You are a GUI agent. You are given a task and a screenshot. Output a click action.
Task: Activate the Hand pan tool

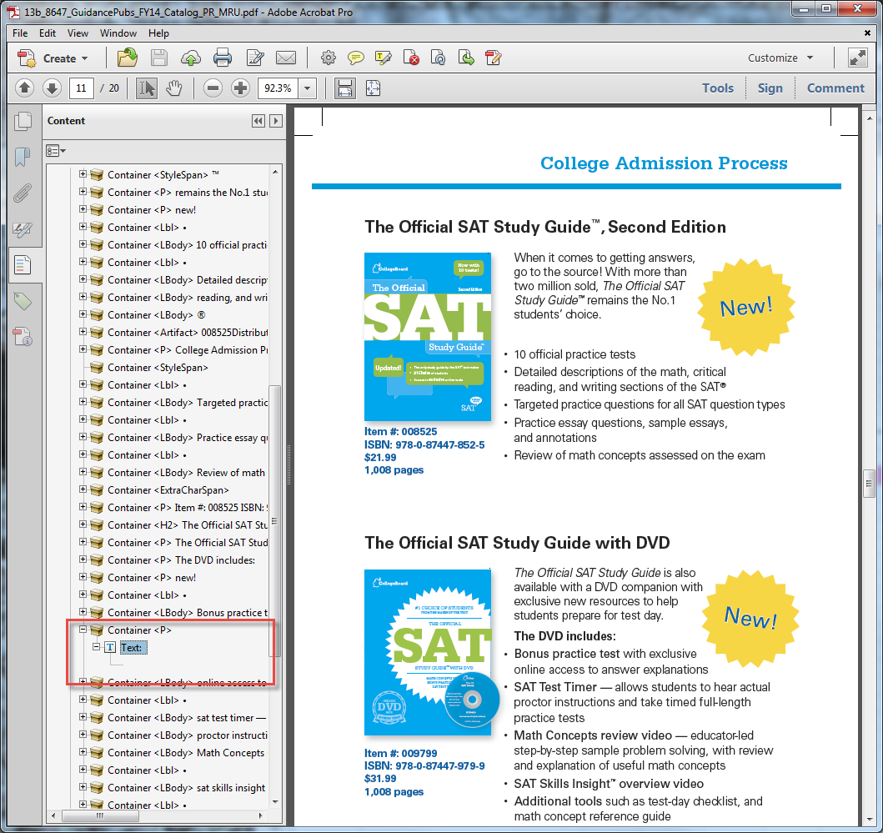[x=173, y=88]
